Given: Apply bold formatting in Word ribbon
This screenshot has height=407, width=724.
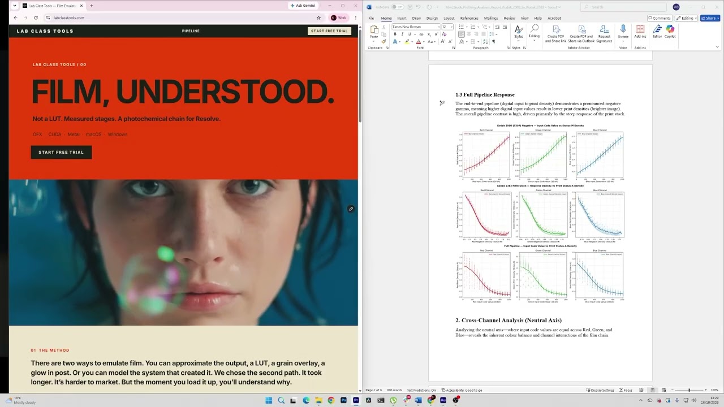Looking at the screenshot, I should coord(395,34).
